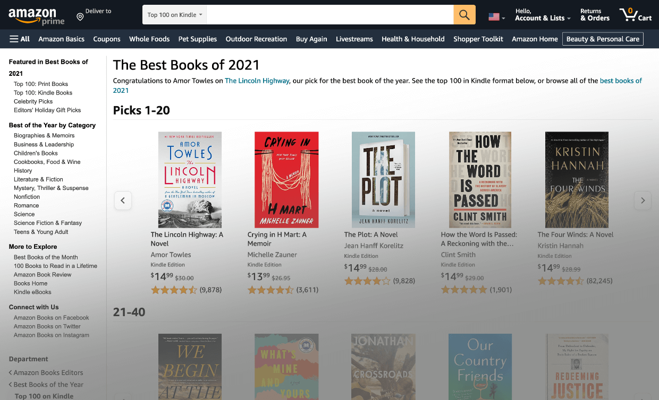Image resolution: width=659 pixels, height=400 pixels.
Task: Open the best books of 2021 link
Action: click(620, 80)
